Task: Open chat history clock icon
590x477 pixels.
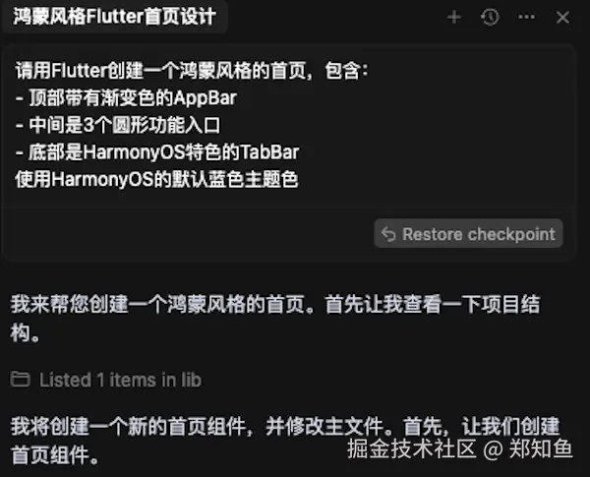Action: (x=490, y=17)
